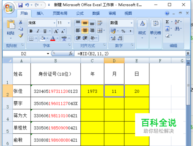Customize the quick access toolbar dropdown
This screenshot has width=193, height=146.
[49, 5]
